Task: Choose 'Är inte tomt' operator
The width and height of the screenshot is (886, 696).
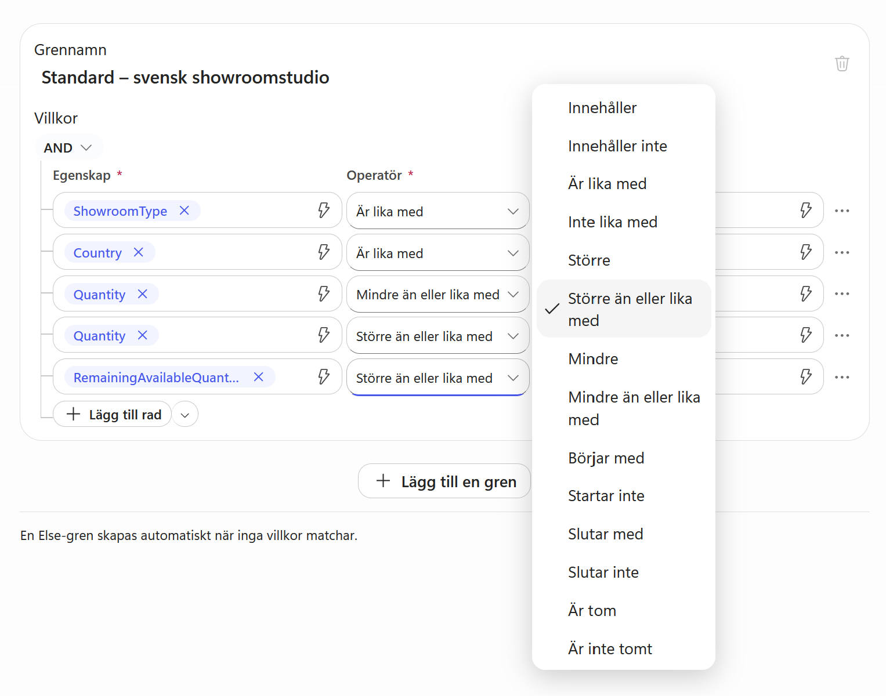Action: 624,649
